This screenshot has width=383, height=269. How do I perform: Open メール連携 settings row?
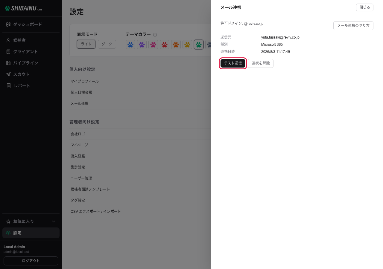click(x=140, y=104)
